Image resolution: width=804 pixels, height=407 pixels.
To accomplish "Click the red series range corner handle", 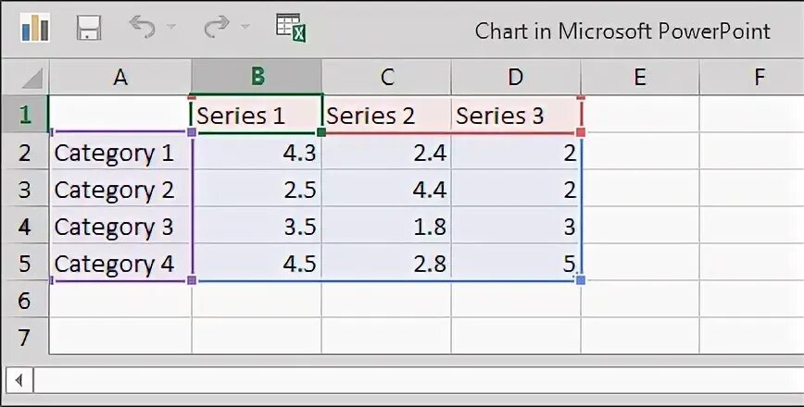I will (581, 132).
